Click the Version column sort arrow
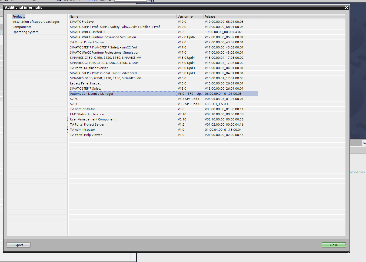 (x=192, y=17)
